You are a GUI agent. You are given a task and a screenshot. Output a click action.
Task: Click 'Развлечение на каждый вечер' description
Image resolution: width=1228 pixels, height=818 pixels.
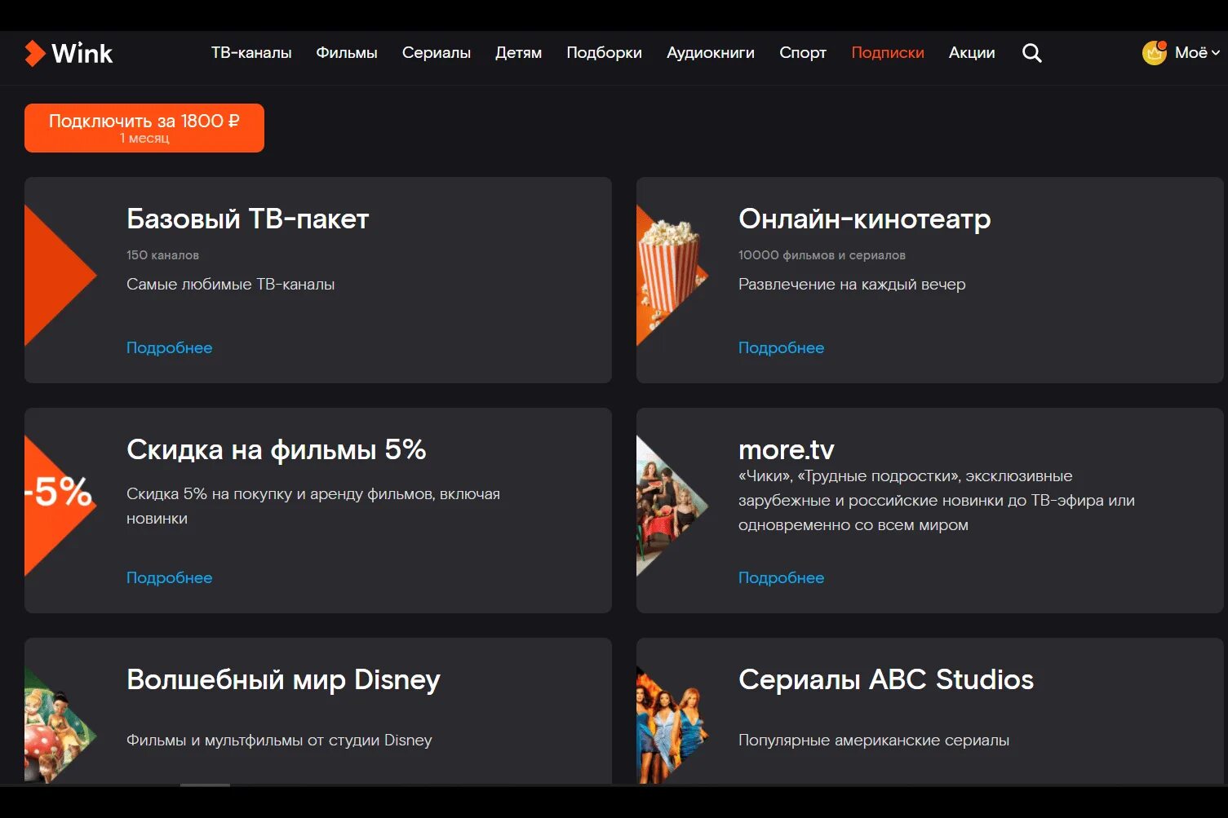[852, 285]
